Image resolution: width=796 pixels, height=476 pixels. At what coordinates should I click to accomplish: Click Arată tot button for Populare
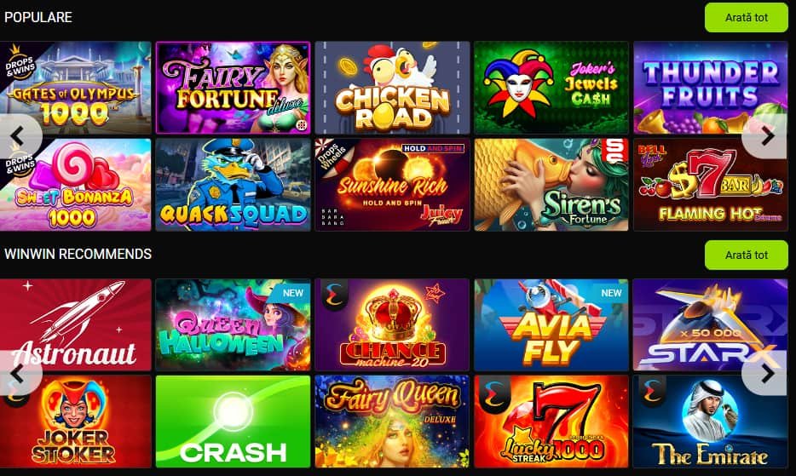(747, 17)
